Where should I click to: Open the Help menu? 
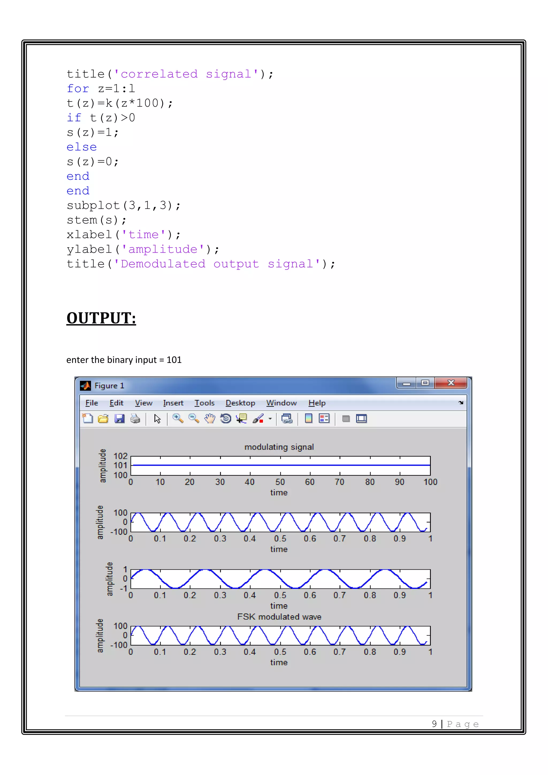click(x=317, y=403)
